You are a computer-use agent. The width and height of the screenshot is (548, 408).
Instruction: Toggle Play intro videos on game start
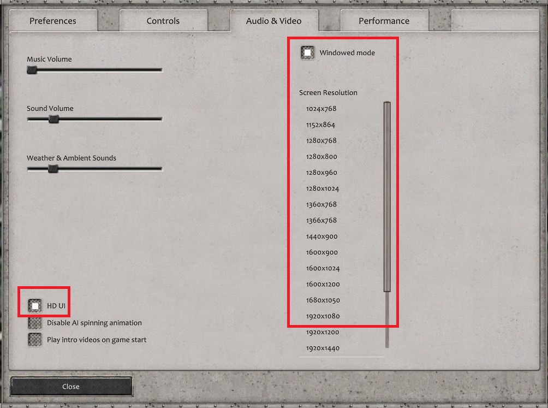35,339
